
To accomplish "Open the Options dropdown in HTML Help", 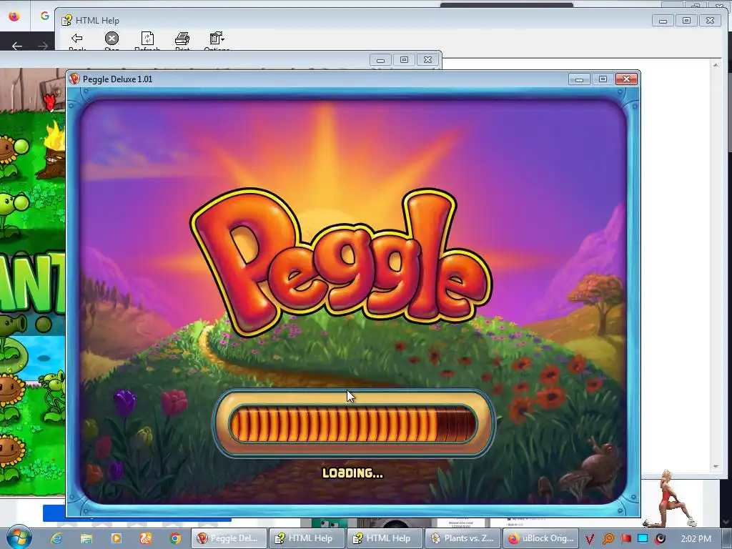I will 217,39.
